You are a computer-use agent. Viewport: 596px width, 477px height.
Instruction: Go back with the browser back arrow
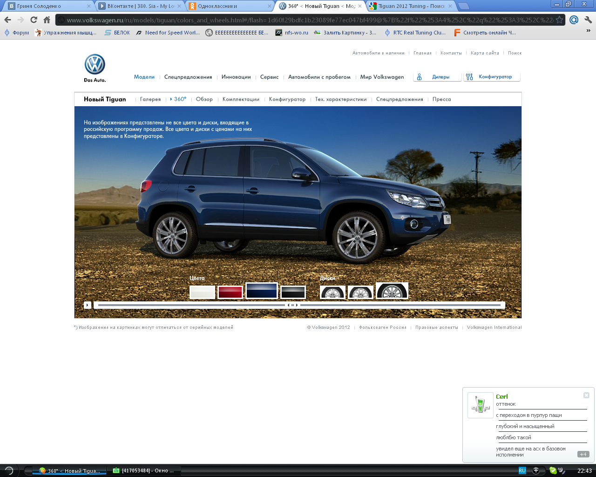(7, 20)
